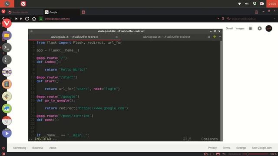Click the terminal app icon in top panel
Viewport: 278px width, 156px height.
(7, 4)
